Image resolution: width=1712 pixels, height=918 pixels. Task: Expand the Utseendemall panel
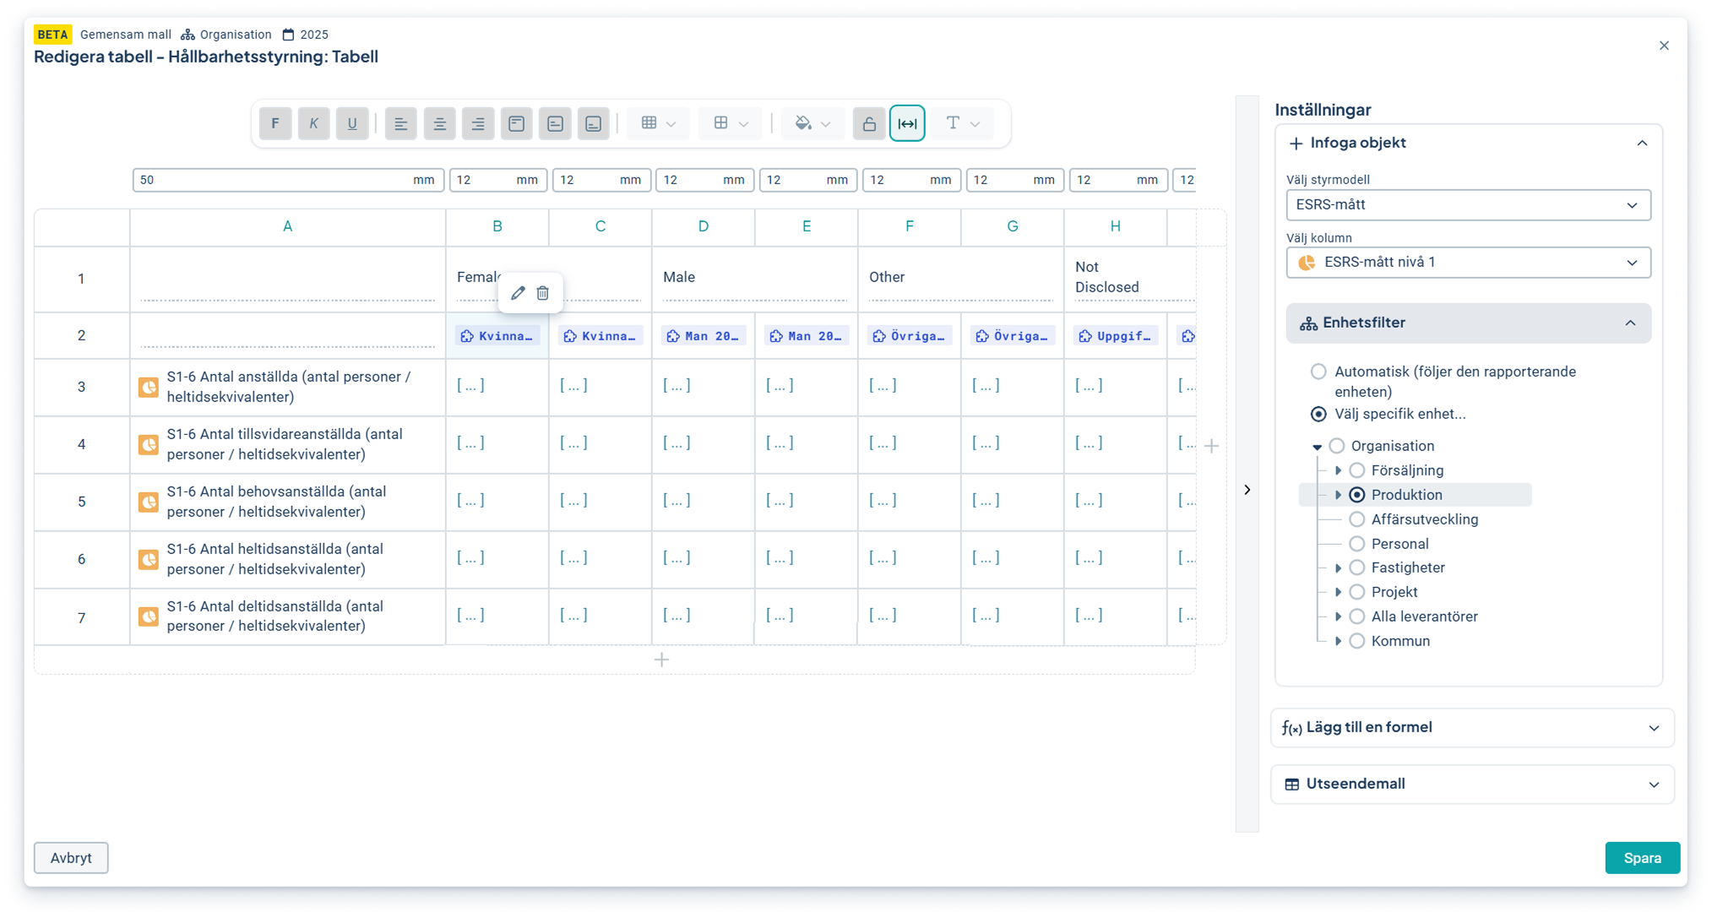point(1471,784)
